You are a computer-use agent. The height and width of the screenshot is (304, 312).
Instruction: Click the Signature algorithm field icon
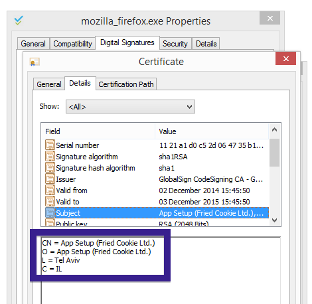pyautogui.click(x=50, y=157)
